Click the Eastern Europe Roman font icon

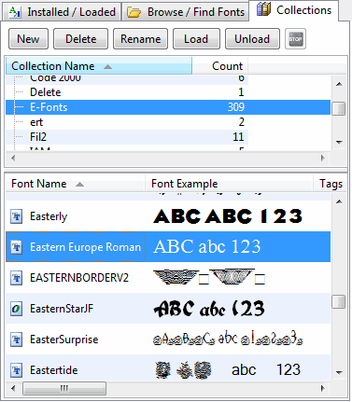(x=16, y=247)
